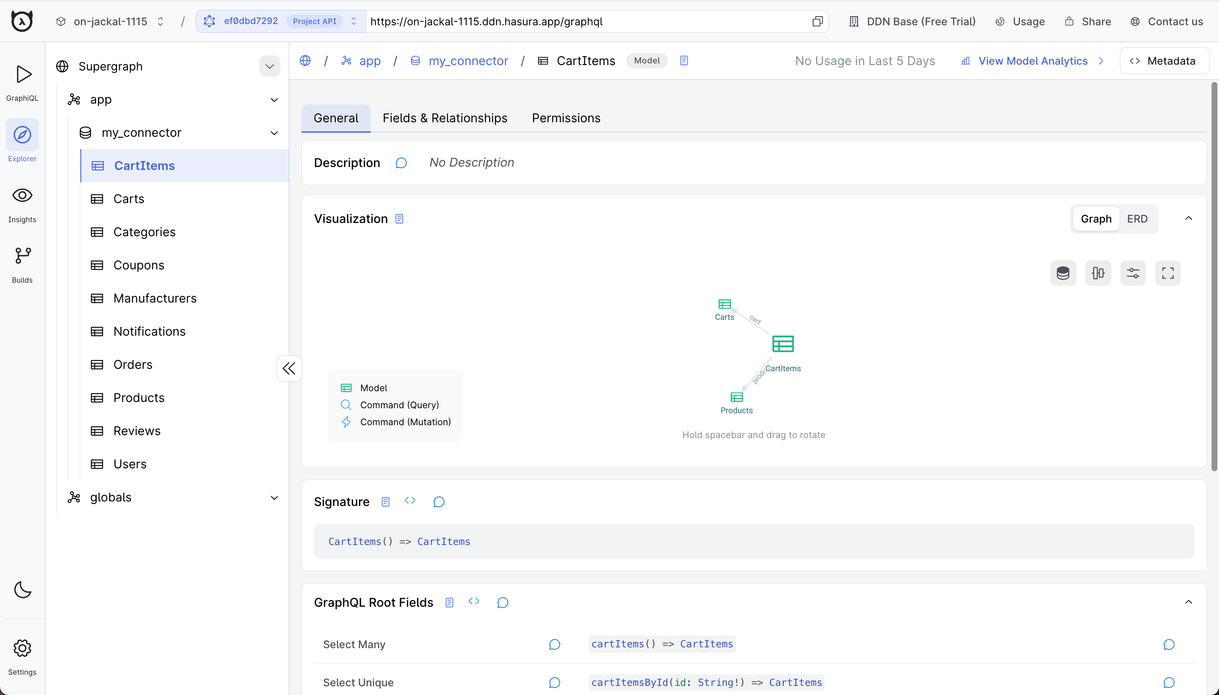Collapse the my_connector tree node

point(274,133)
